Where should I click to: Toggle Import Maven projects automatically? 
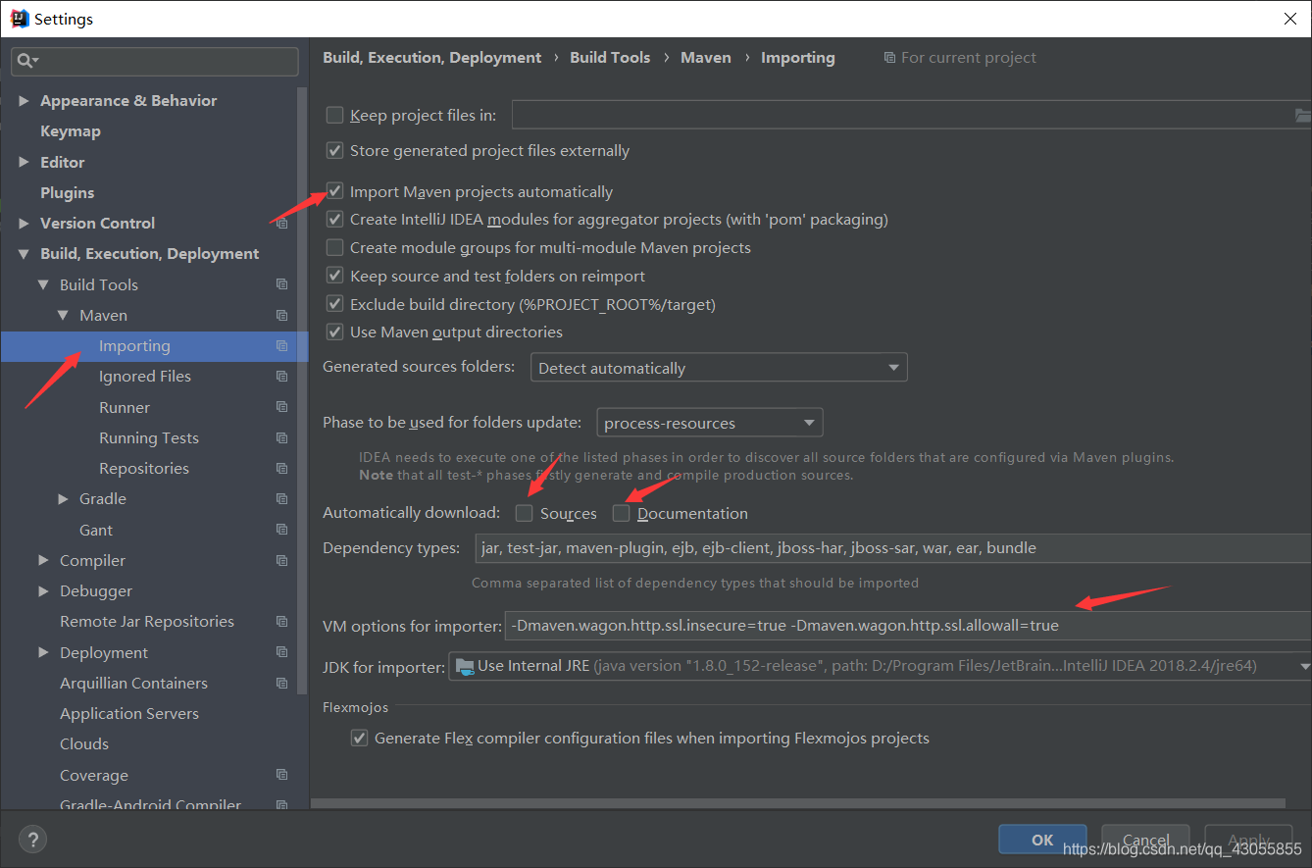pyautogui.click(x=334, y=191)
